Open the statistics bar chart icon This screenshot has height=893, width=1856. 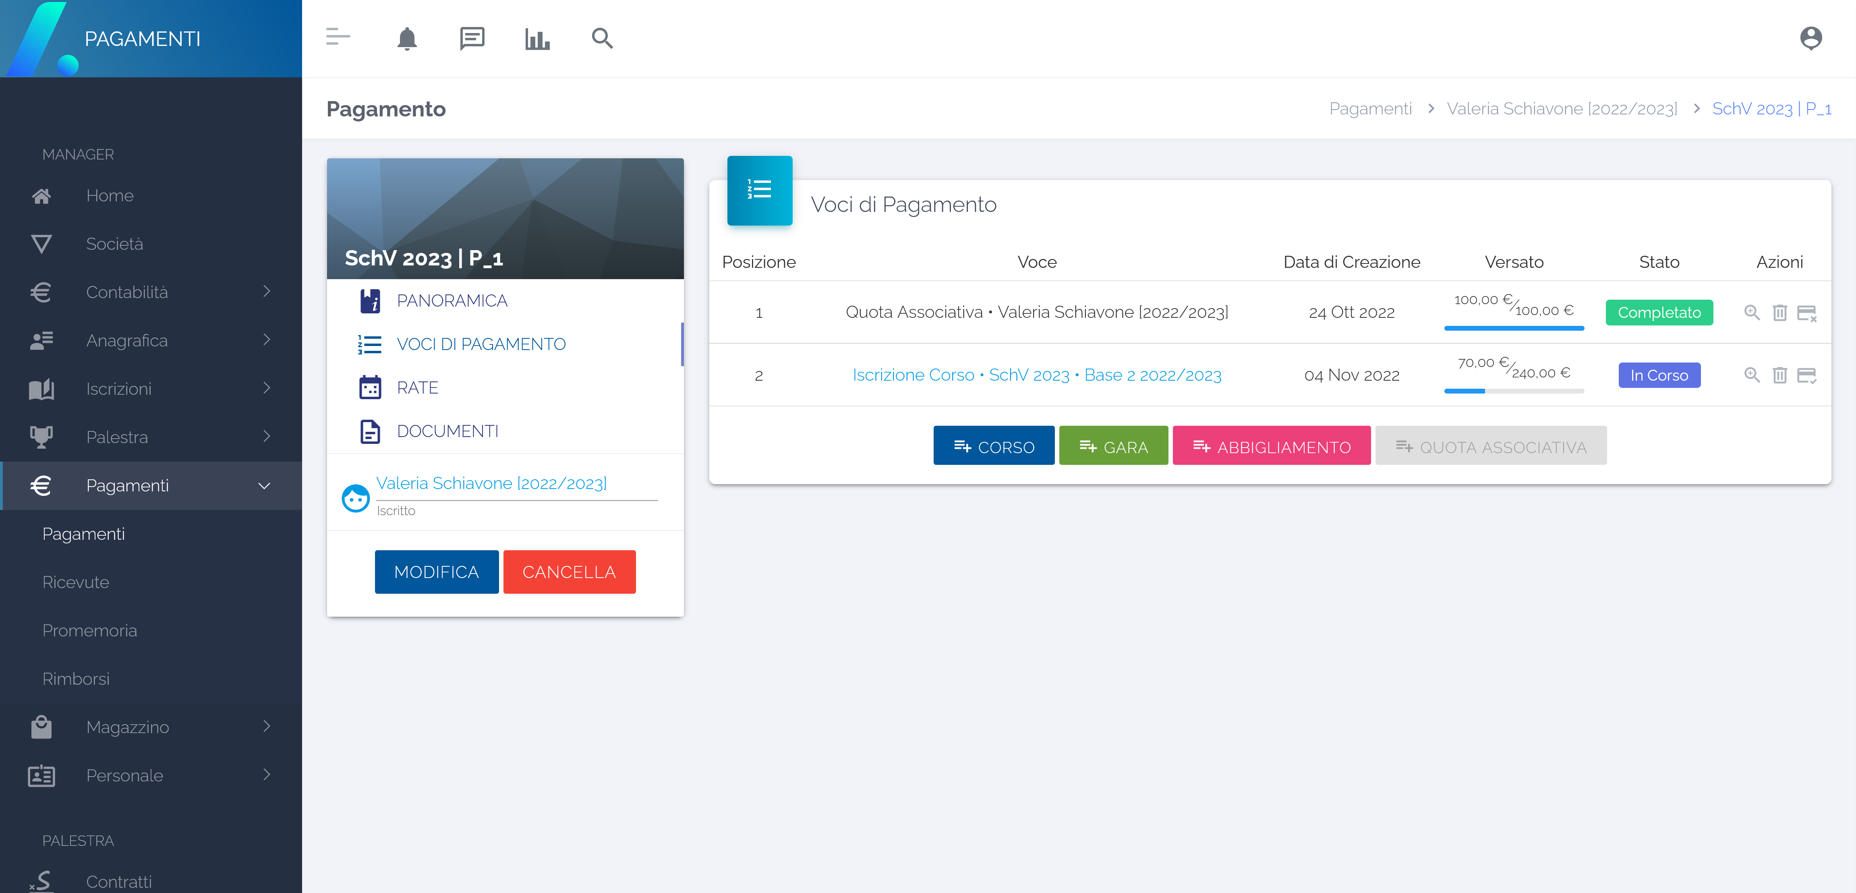tap(537, 38)
